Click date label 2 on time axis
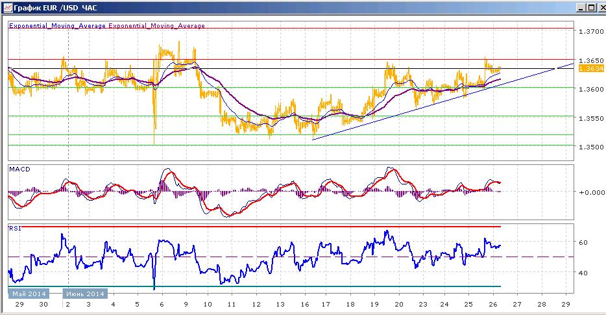Viewport: 606px width, 315px height. pos(68,304)
